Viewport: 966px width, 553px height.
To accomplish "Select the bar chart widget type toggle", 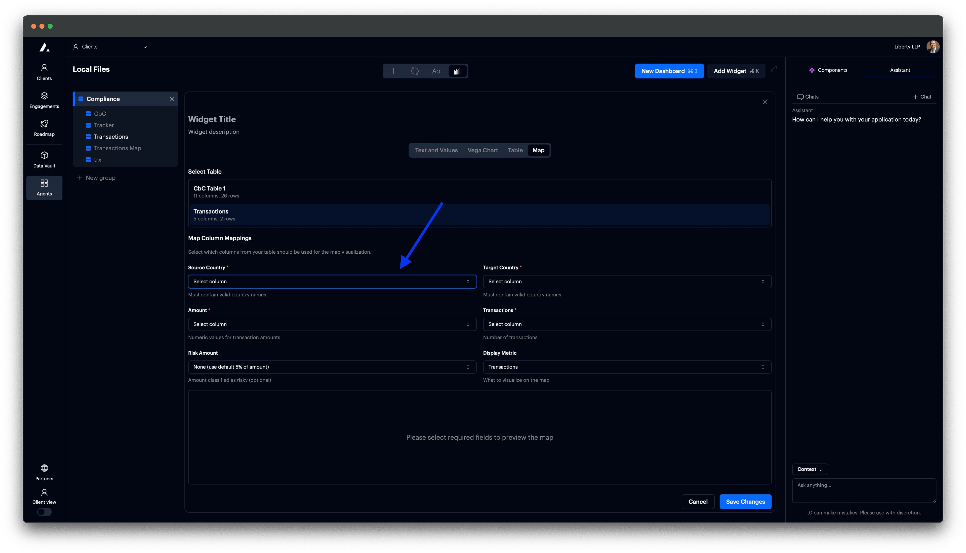I will click(457, 71).
